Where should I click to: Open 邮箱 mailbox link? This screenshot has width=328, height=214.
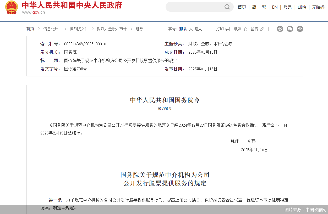(302, 7)
